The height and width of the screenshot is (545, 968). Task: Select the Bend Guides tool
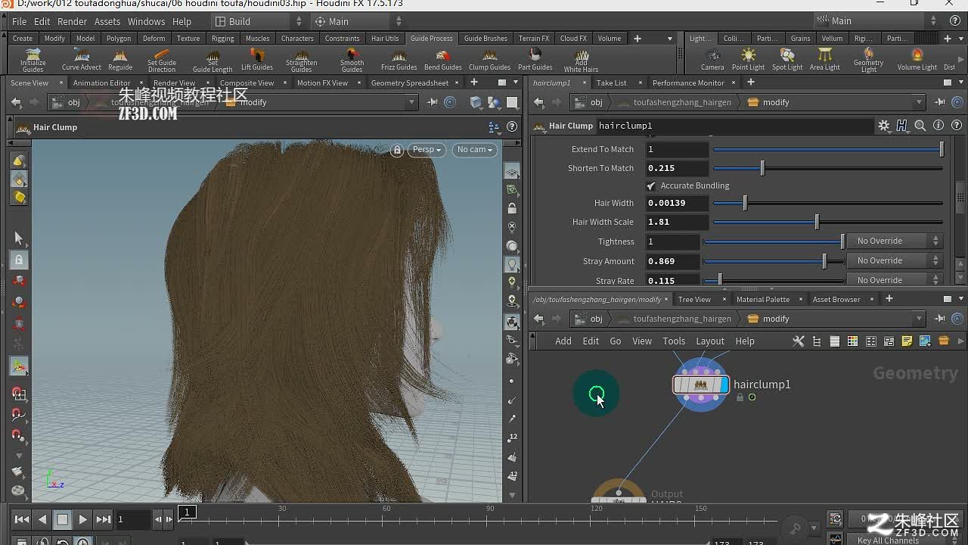[x=443, y=60]
